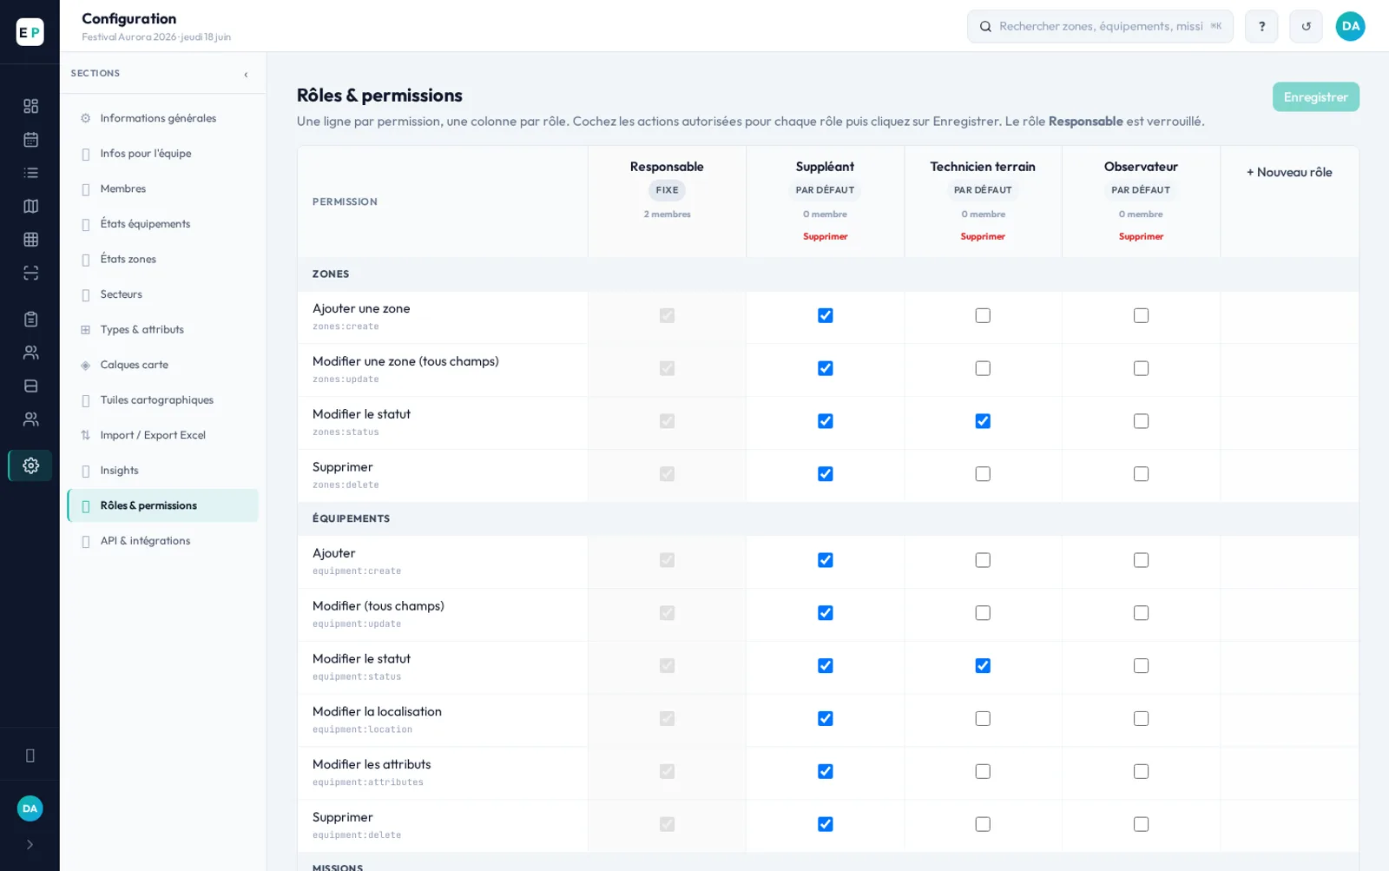
Task: Click Supprimer under Technicien terrain role
Action: pos(983,236)
